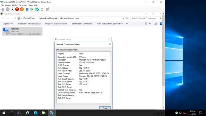This screenshot has height=116, width=206.
Task: Open the Clipboard menu
Action: (23, 5)
